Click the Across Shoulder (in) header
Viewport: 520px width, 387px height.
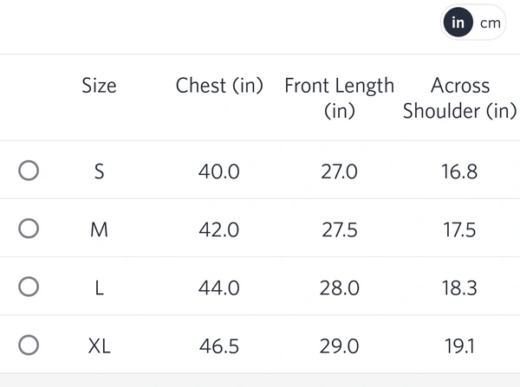[459, 98]
